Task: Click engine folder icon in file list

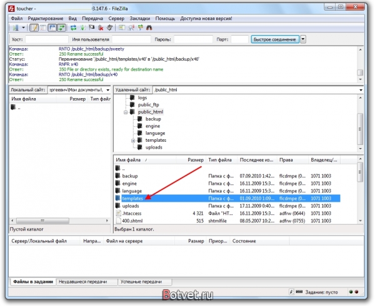Action: pos(117,184)
